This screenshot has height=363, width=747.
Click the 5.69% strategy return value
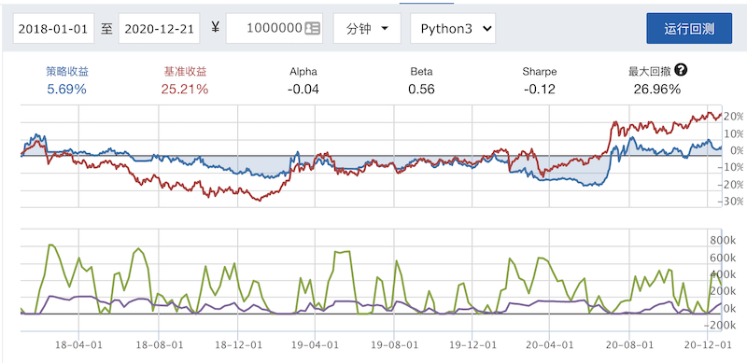coord(66,89)
